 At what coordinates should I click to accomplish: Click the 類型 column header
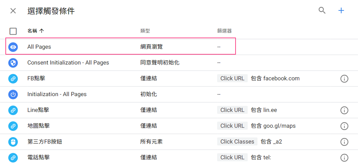(x=145, y=31)
